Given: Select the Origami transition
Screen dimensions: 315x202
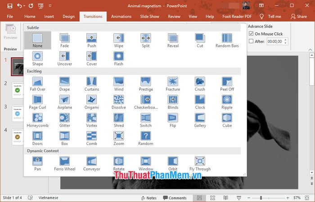Looking at the screenshot, I should (x=92, y=102).
